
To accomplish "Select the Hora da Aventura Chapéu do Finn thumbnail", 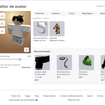I will (41, 29).
